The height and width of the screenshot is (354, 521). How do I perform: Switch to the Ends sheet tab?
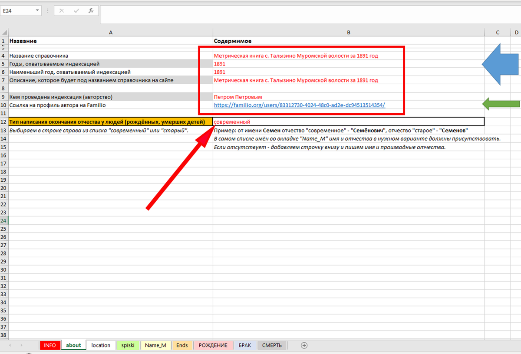tap(182, 345)
